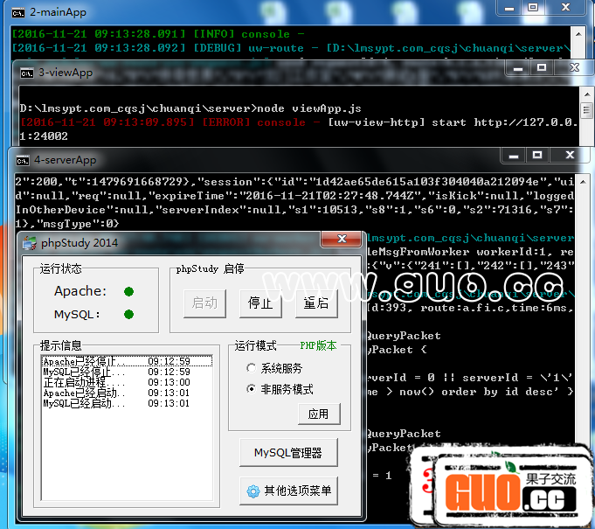Click scroll-up arrow in 2-mainApp console
This screenshot has height=529, width=595.
(x=578, y=34)
